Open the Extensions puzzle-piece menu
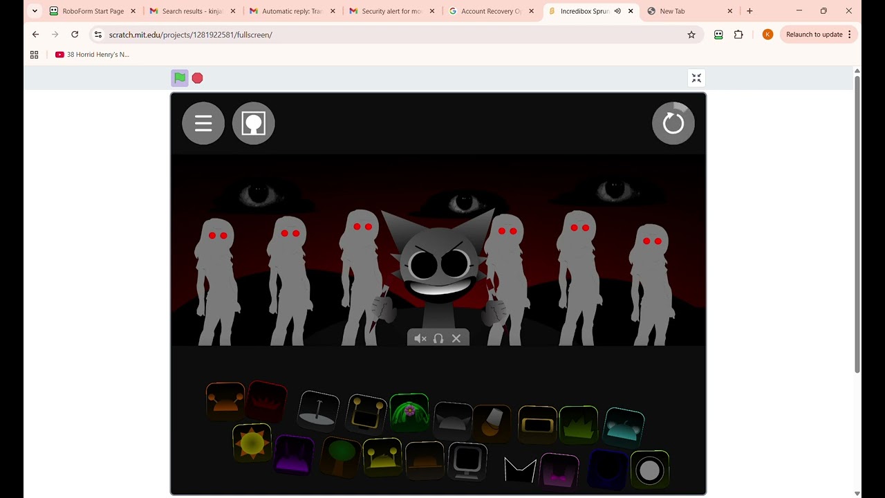Image resolution: width=885 pixels, height=498 pixels. point(738,35)
